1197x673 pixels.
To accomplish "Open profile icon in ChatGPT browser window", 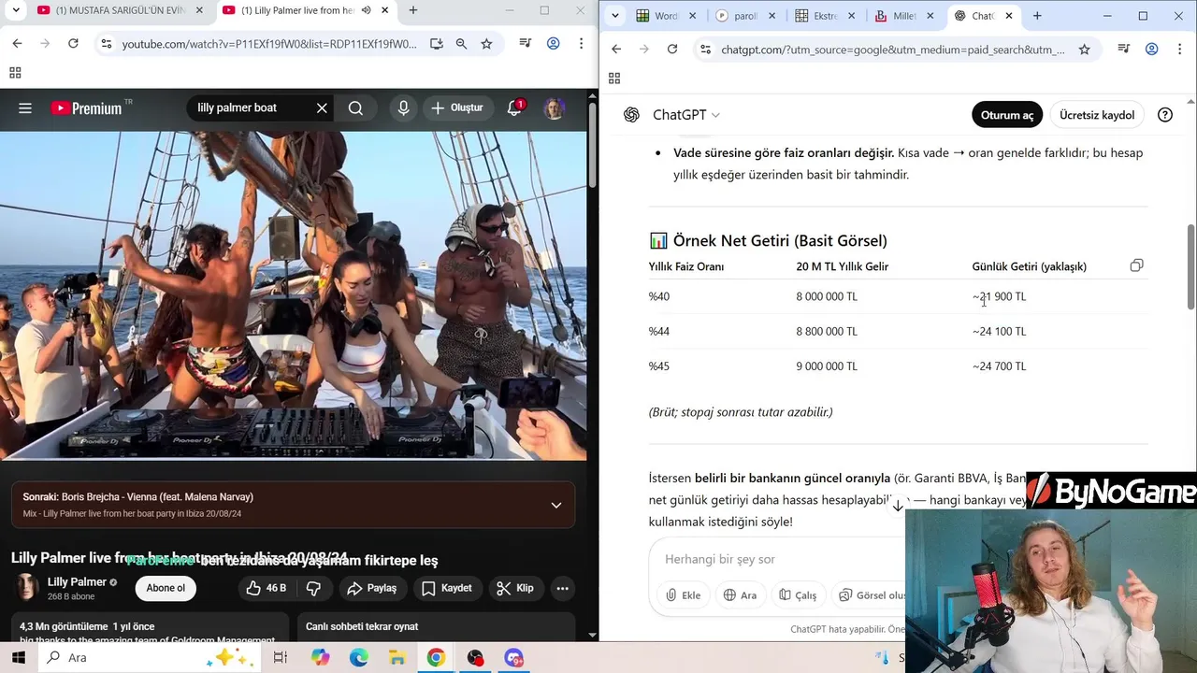I will pyautogui.click(x=1152, y=50).
